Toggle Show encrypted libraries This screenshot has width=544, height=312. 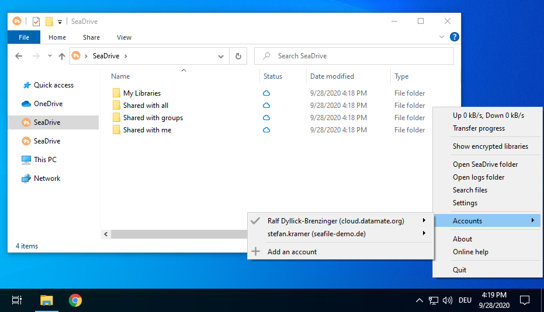490,146
